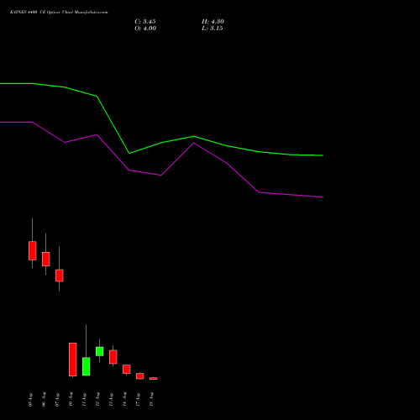Click the red candle above 07 Aug
Screen dimensions: 420x420
click(60, 276)
